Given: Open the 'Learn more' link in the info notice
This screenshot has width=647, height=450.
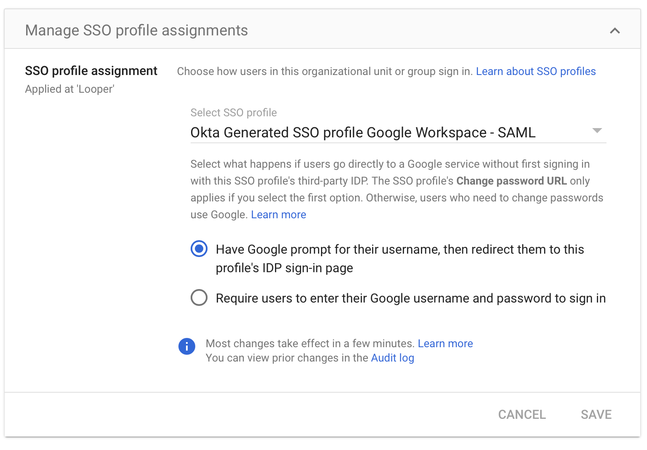Looking at the screenshot, I should click(x=445, y=343).
